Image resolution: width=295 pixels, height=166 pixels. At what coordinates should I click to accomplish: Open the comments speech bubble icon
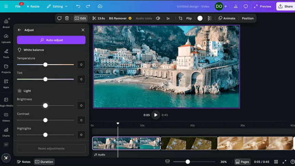pos(246,6)
